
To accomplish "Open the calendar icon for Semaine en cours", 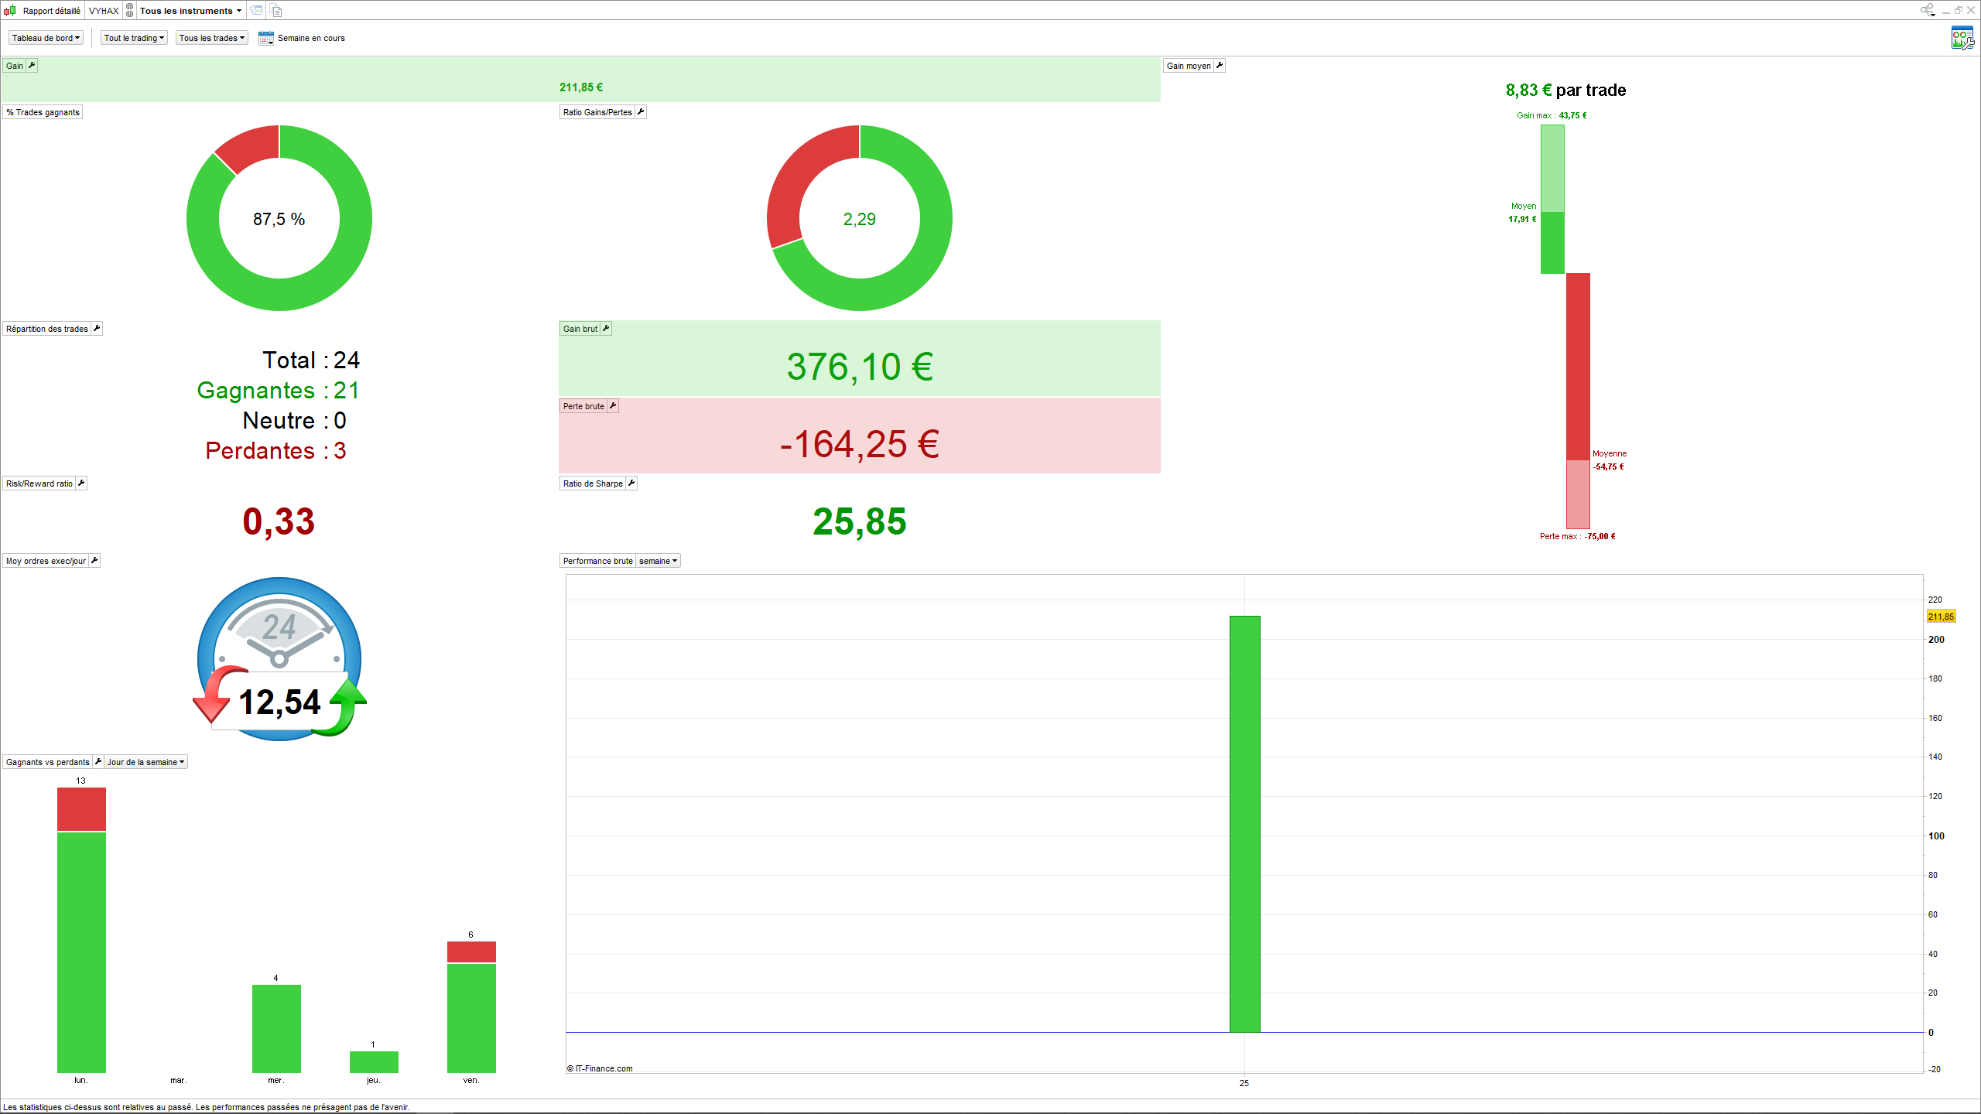I will coord(265,38).
